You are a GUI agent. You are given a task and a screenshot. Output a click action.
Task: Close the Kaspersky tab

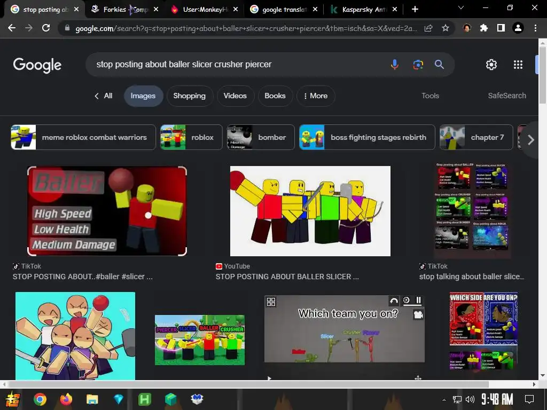tap(395, 10)
